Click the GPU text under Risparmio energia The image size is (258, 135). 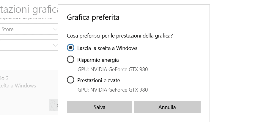click(112, 70)
